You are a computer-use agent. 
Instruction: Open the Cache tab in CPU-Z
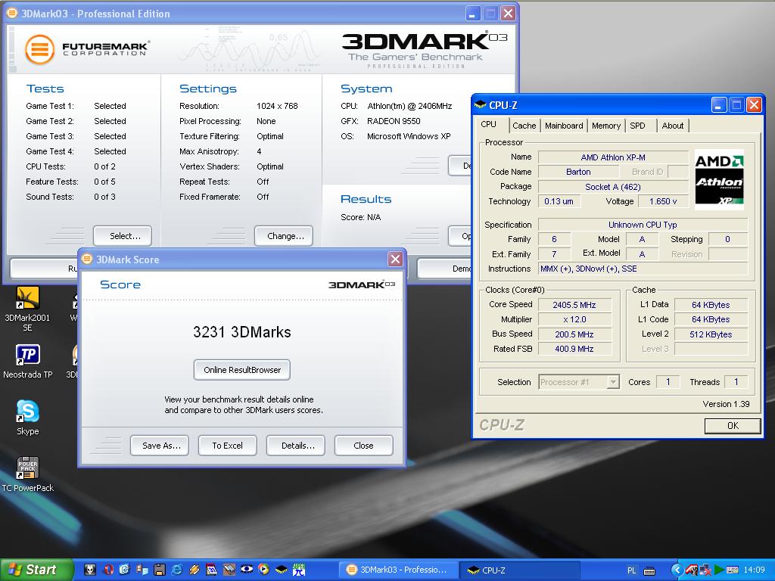[524, 126]
